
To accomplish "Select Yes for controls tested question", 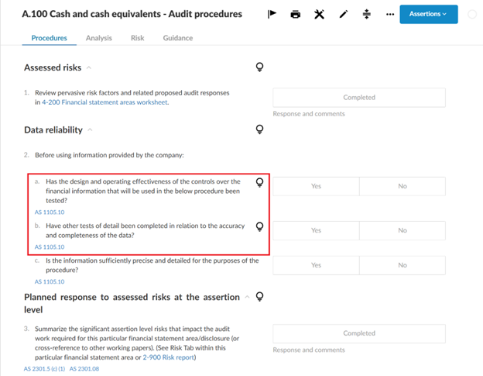I will 316,186.
